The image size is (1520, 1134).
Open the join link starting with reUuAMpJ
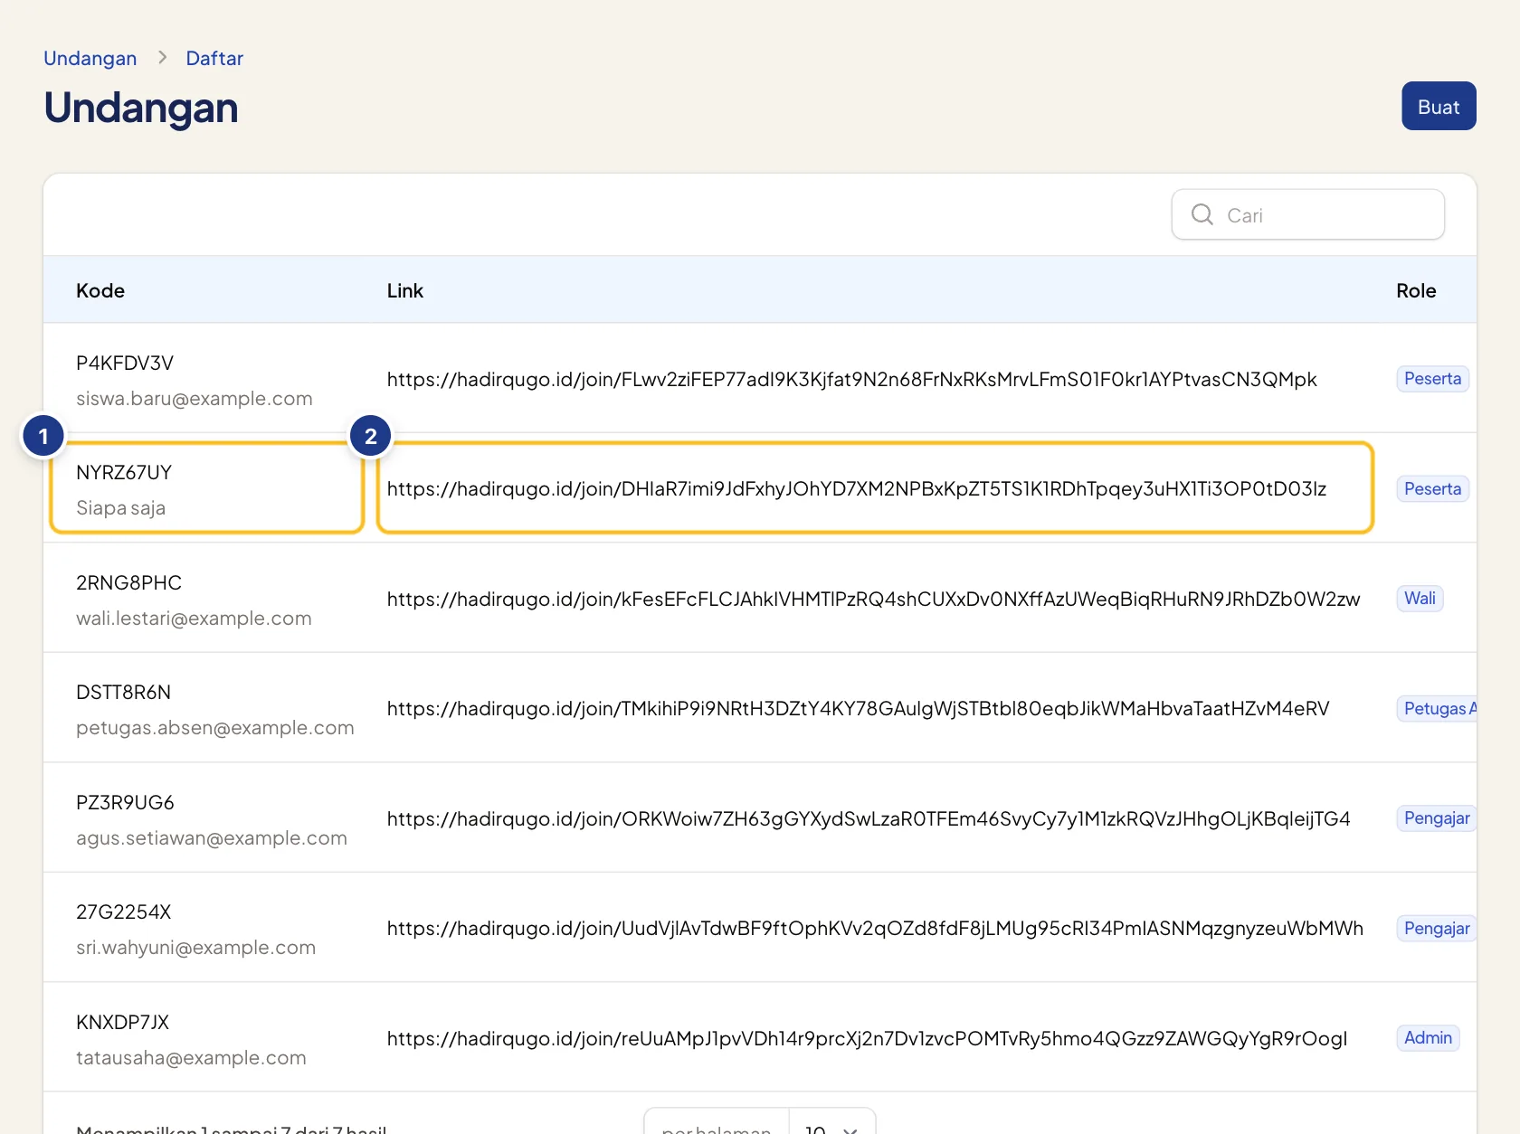(x=868, y=1039)
